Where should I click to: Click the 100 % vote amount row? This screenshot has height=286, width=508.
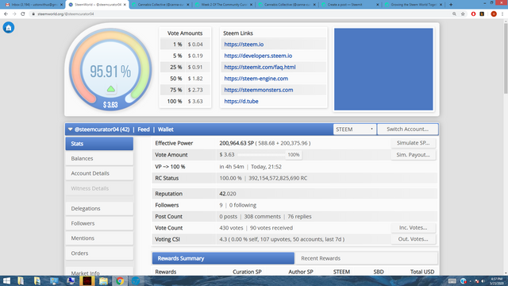click(185, 101)
